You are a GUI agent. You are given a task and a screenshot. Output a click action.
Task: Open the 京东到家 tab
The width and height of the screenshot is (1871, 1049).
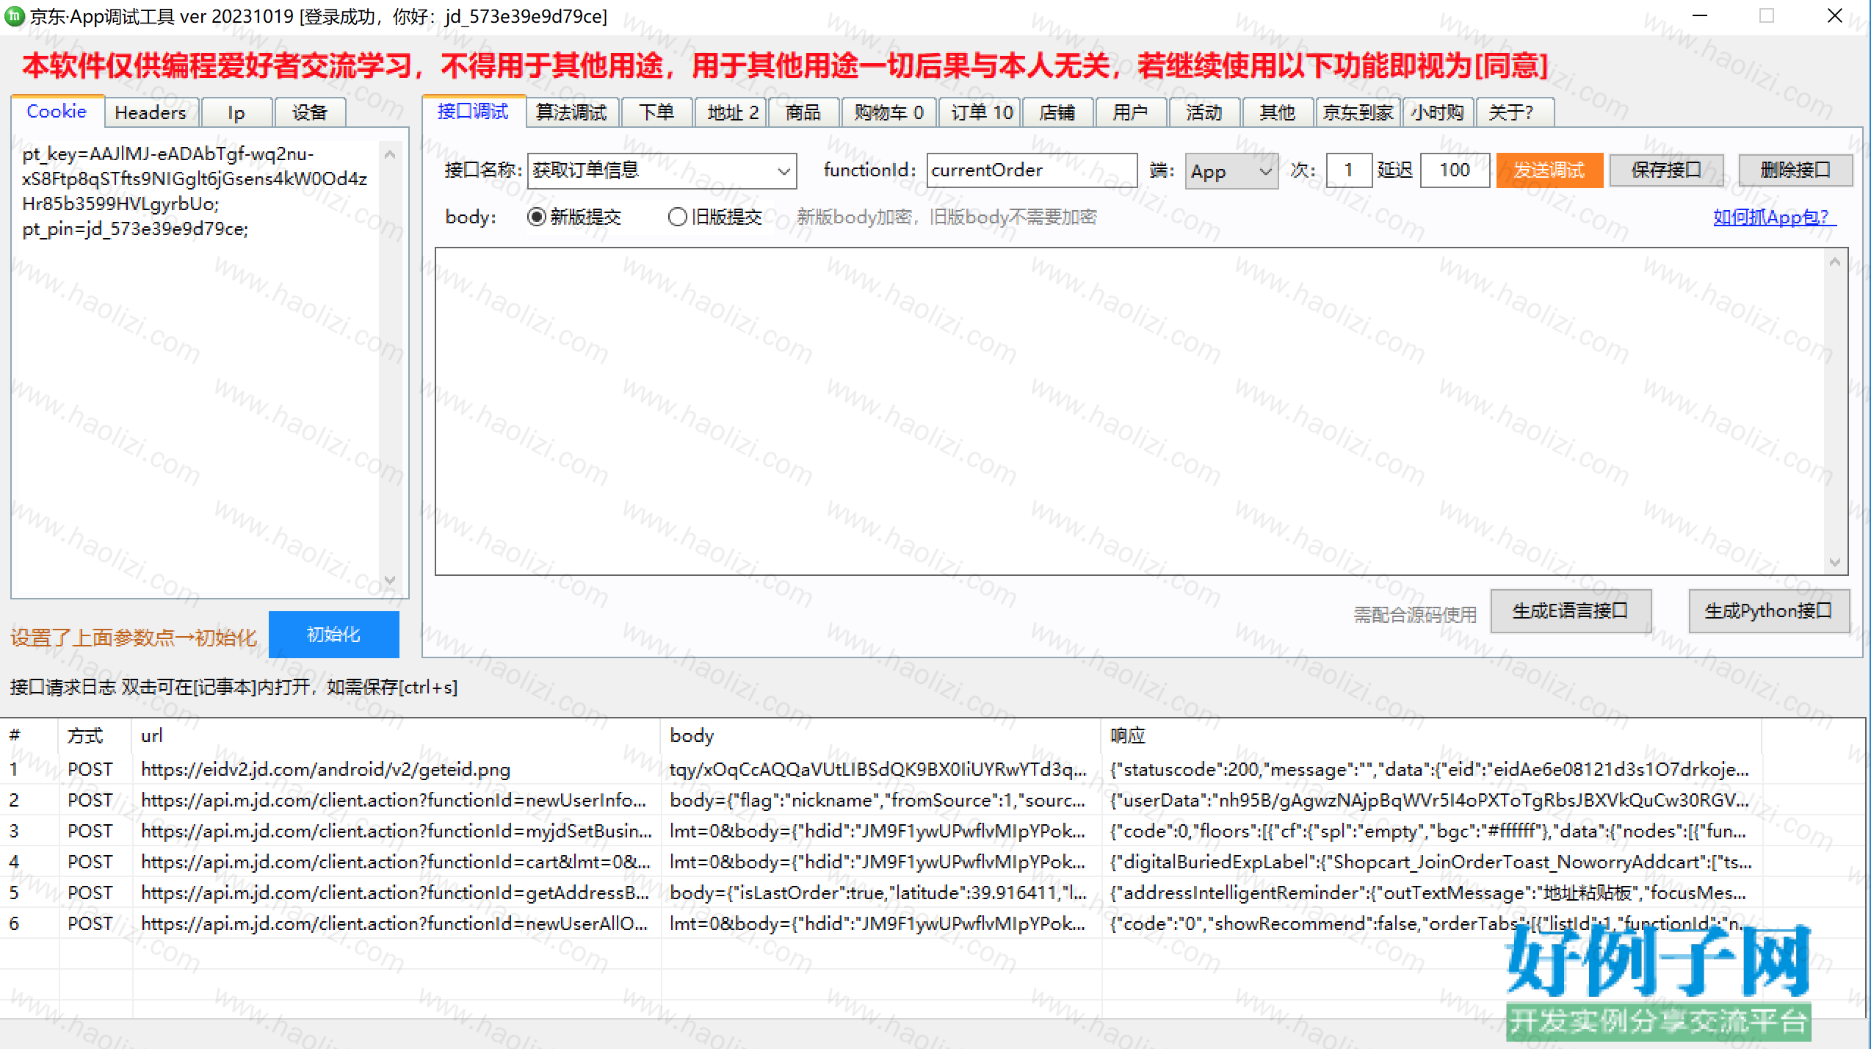[x=1358, y=112]
